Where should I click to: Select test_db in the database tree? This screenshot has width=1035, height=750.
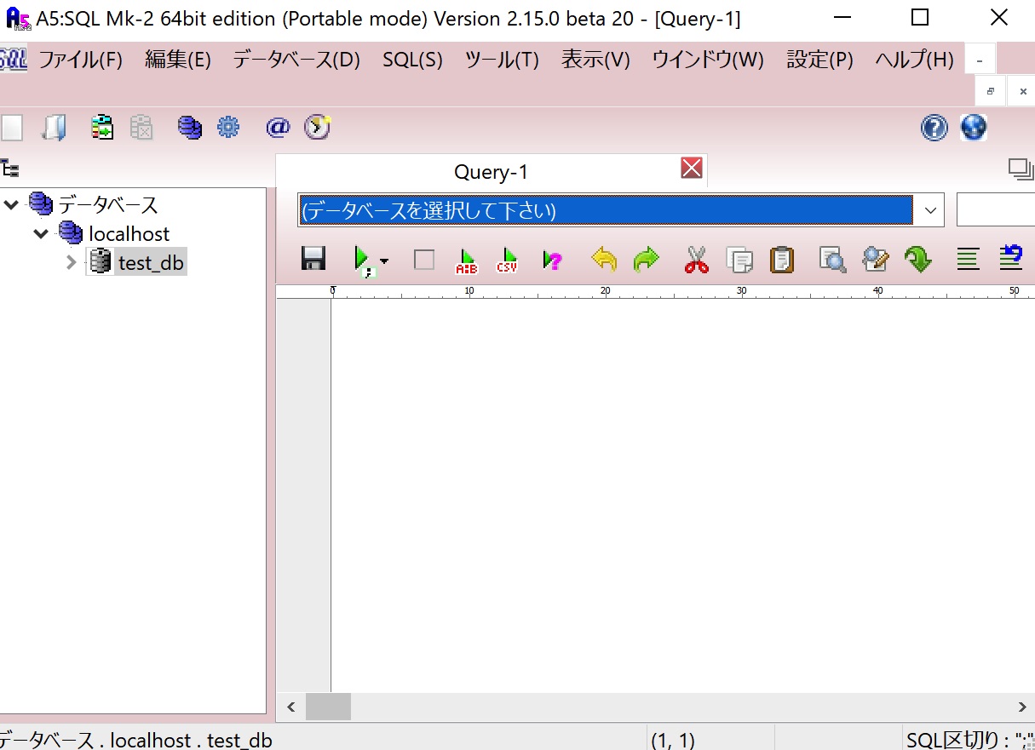152,262
